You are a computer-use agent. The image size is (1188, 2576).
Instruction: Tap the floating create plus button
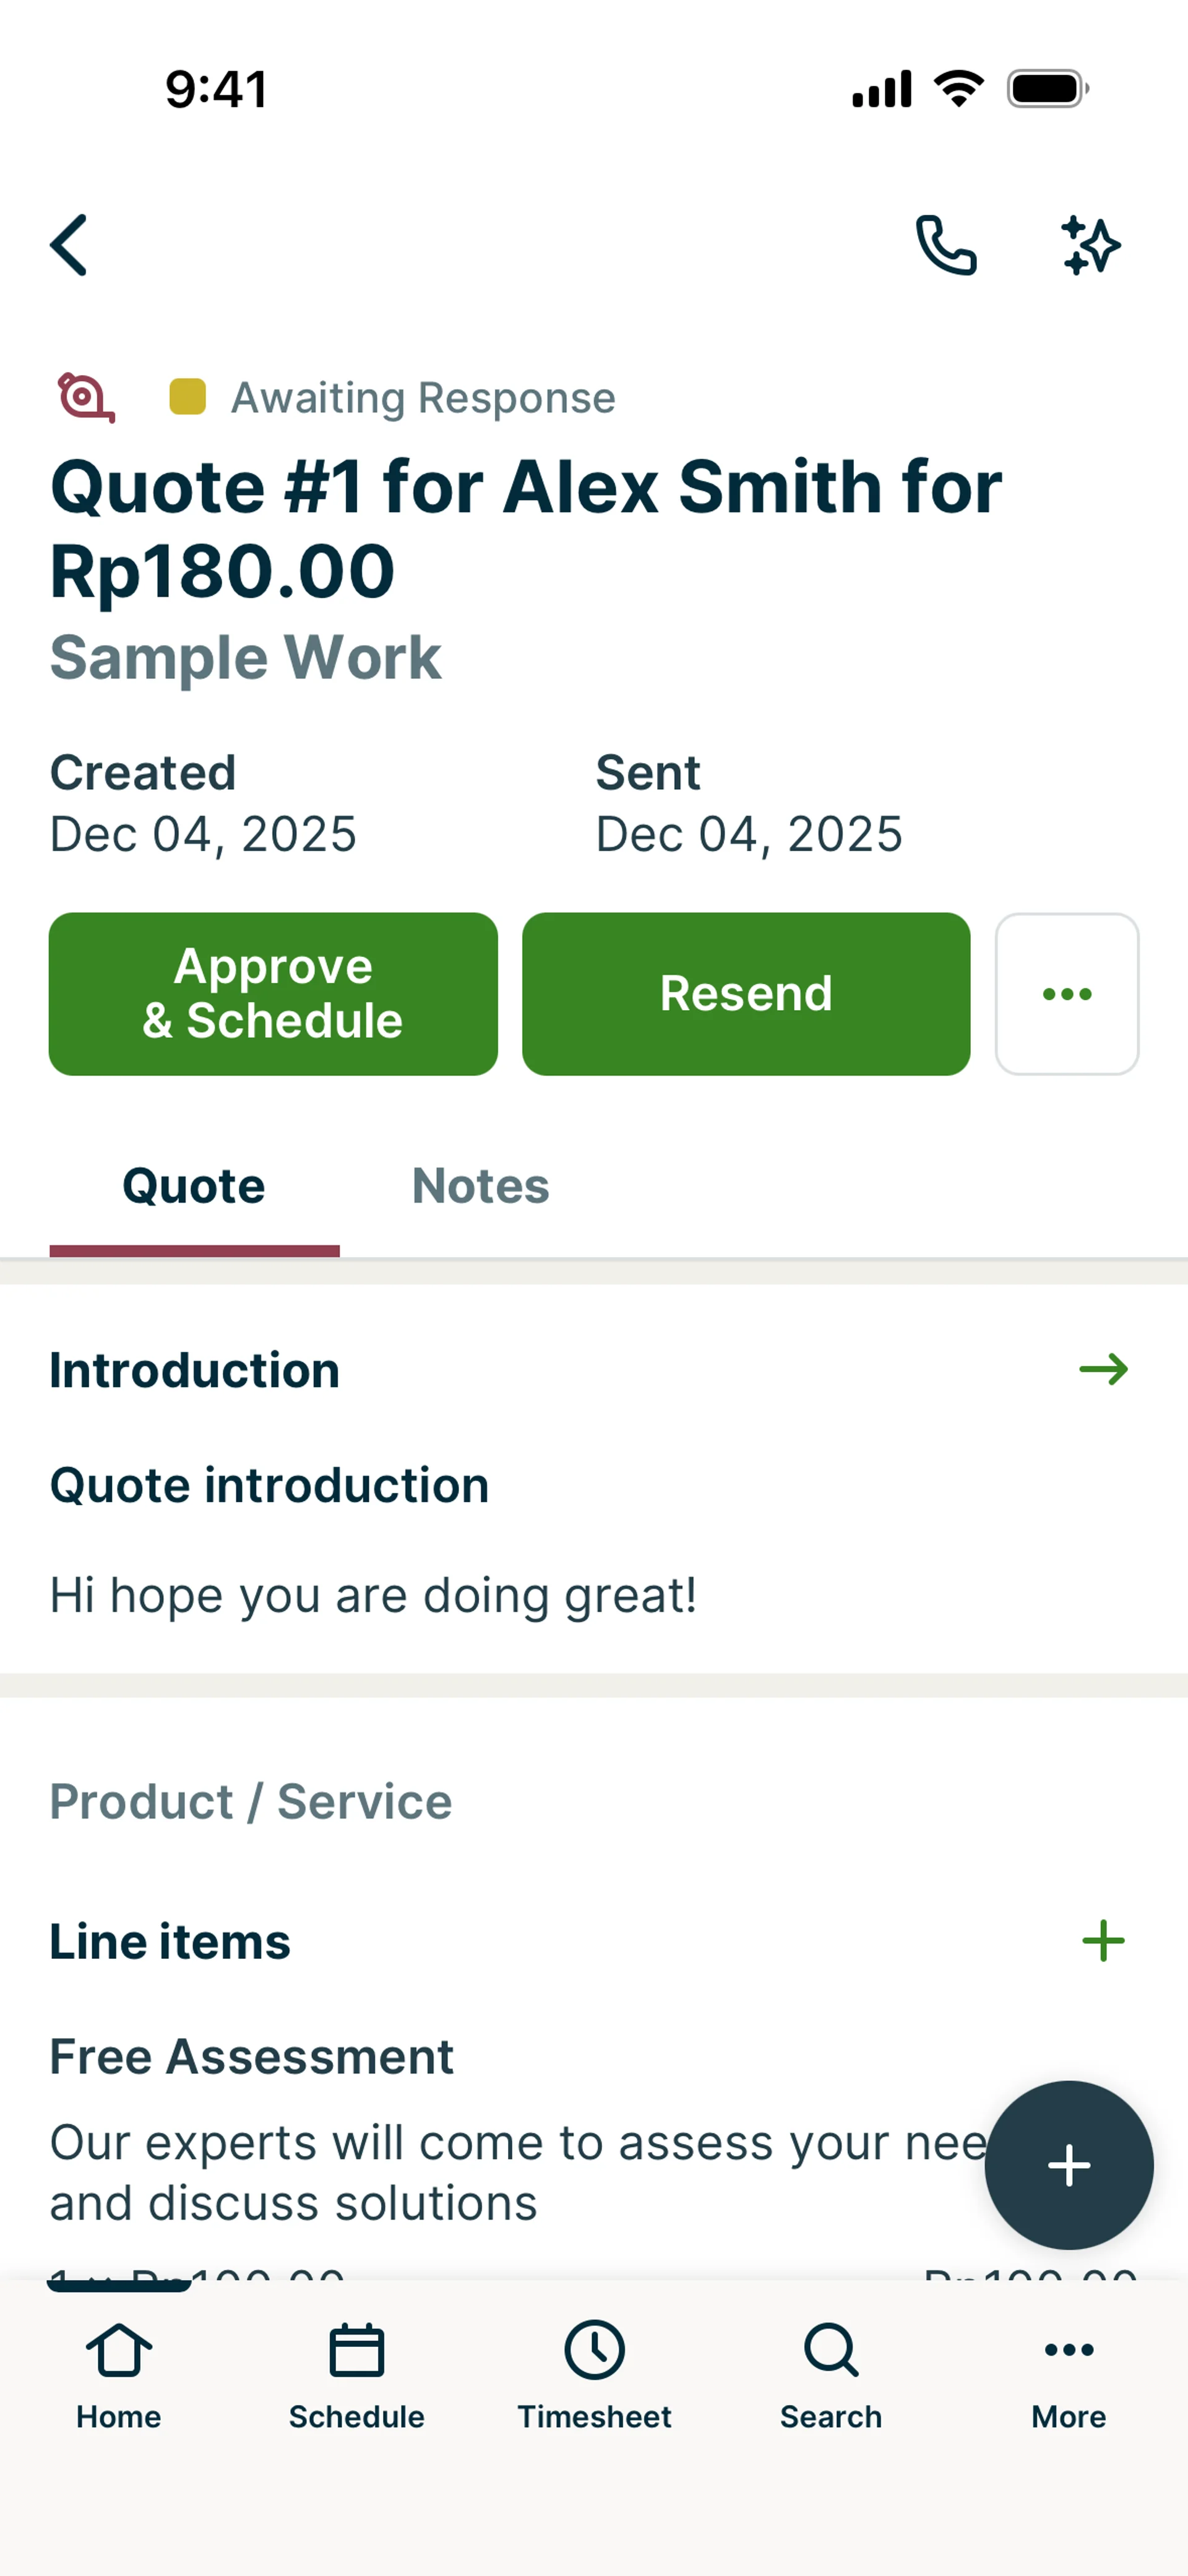1068,2165
